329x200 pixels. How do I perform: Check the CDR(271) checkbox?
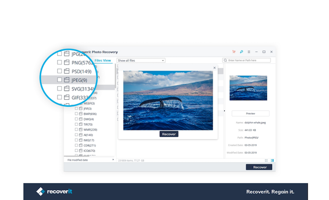[x=76, y=145]
